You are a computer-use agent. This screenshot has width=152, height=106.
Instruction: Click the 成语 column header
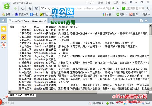pos(24,27)
